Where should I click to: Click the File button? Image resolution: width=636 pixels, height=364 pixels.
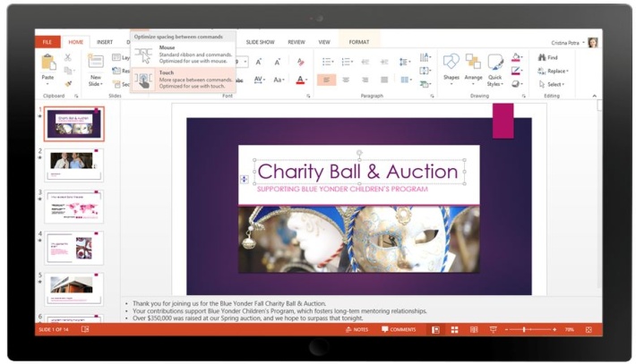click(46, 42)
